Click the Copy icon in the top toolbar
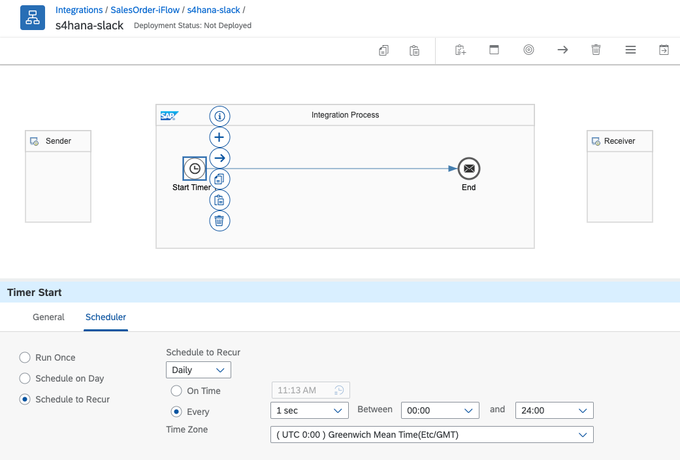This screenshot has width=680, height=460. 384,50
